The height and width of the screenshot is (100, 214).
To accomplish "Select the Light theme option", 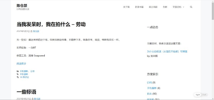I will 198,95.
